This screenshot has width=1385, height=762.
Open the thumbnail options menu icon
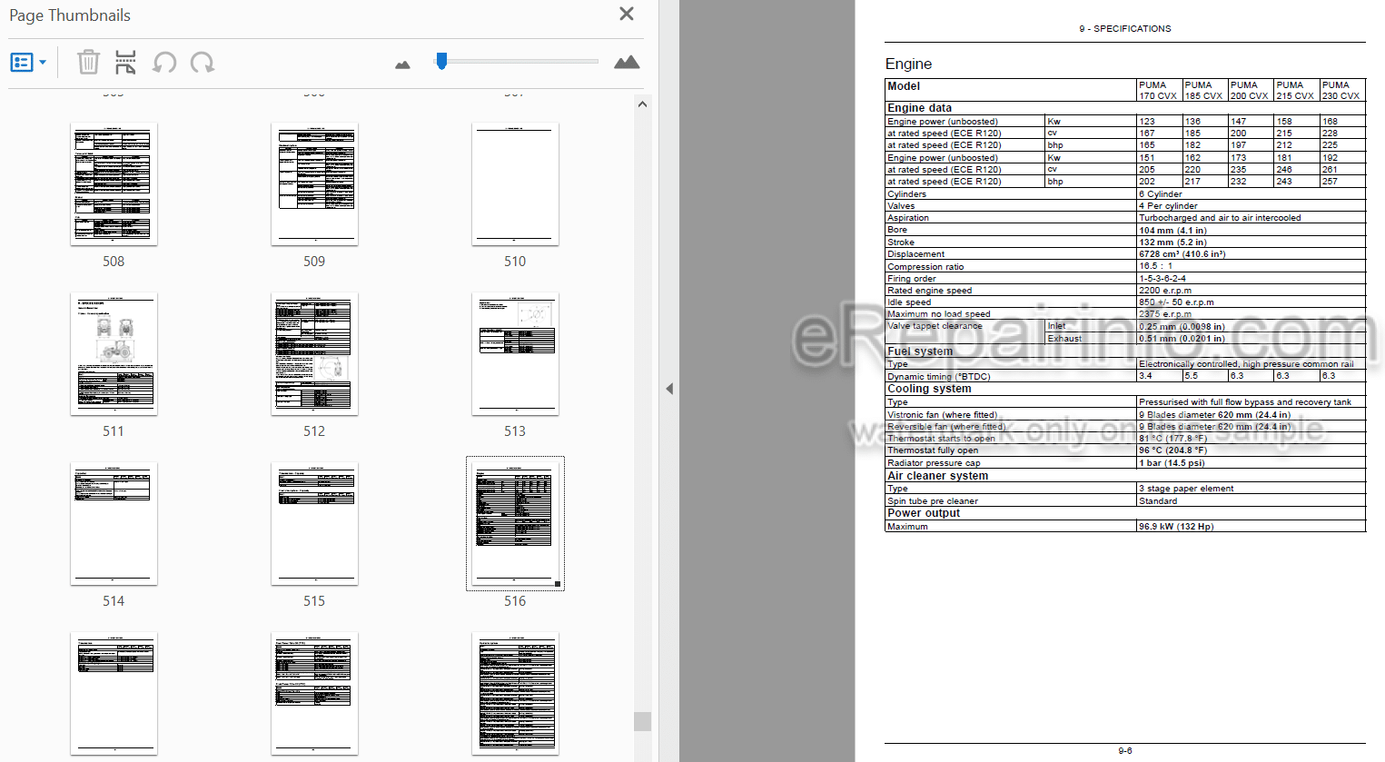click(x=27, y=63)
